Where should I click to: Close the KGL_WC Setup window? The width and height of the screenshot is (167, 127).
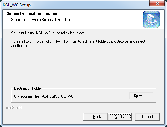click(157, 3)
